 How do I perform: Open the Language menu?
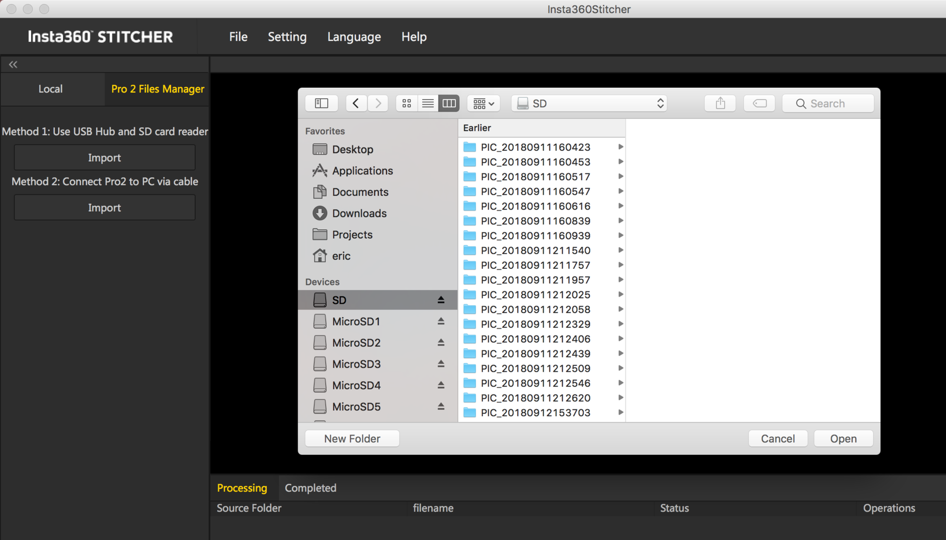[354, 37]
